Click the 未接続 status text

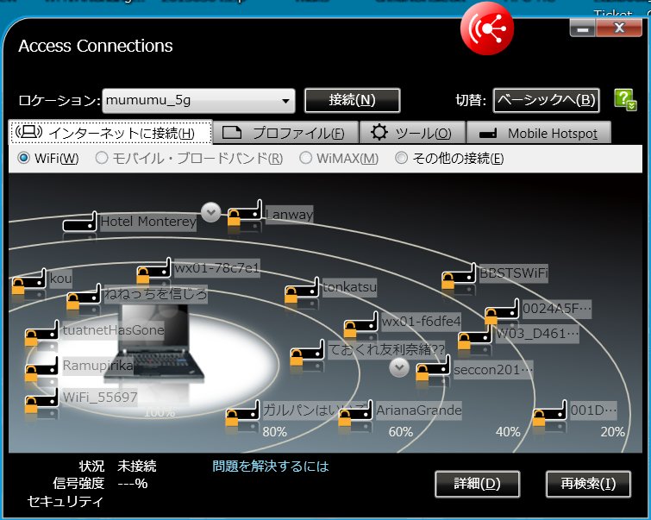coord(137,466)
